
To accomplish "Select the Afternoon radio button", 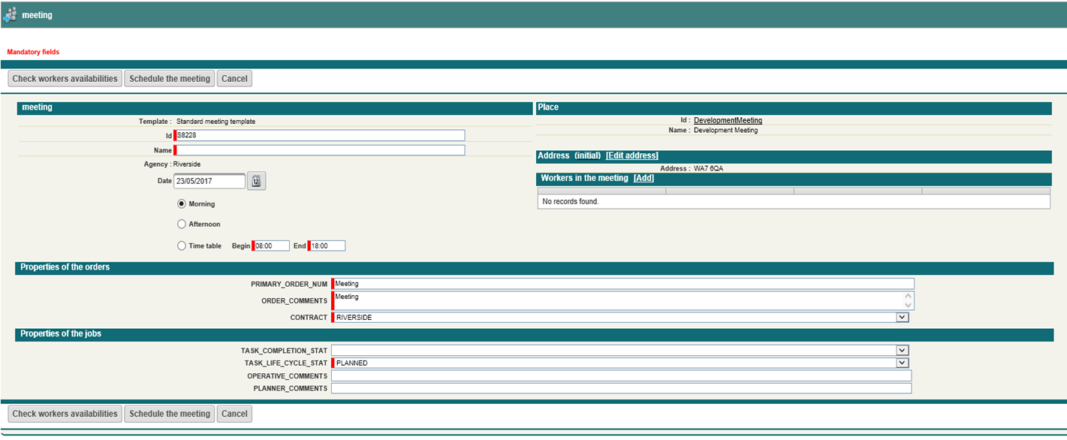I will click(x=182, y=224).
